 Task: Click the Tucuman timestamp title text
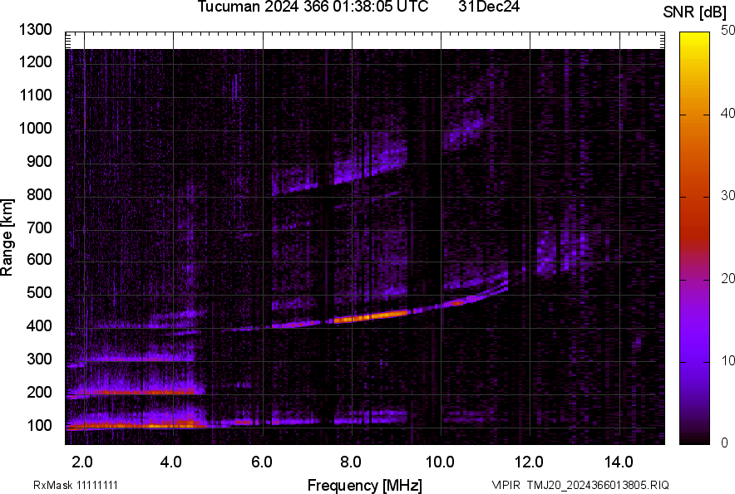click(x=313, y=7)
